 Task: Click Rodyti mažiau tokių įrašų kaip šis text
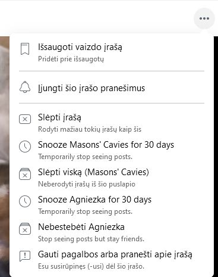(90, 129)
